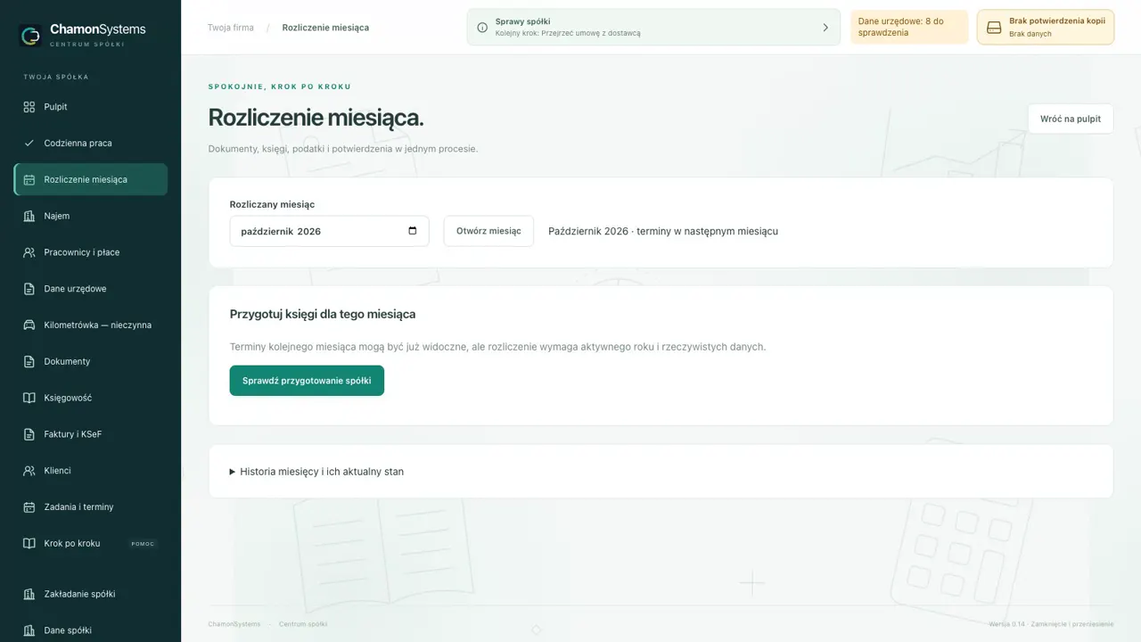Screen dimensions: 1141x642
Task: Click the info icon in Sprawy spółki banner
Action: coord(482,28)
